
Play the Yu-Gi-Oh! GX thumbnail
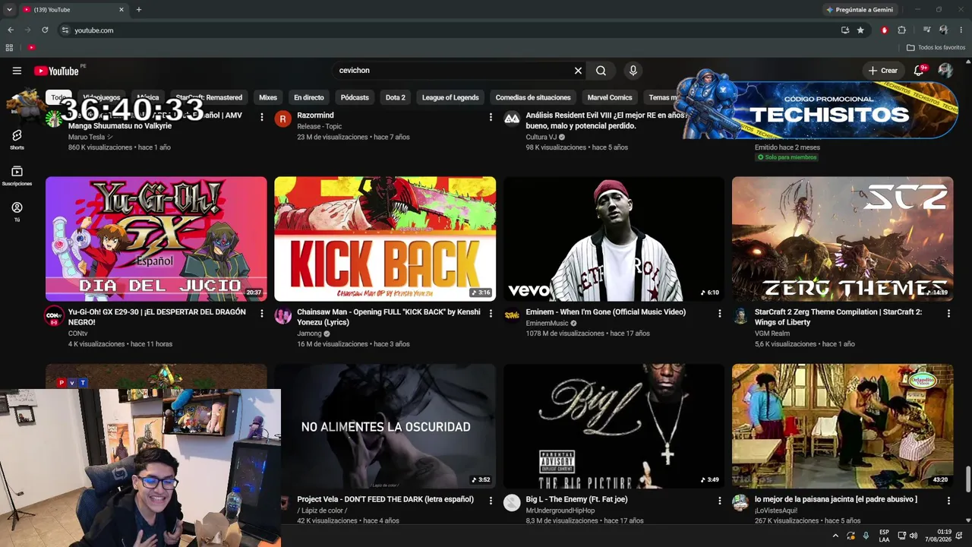point(156,239)
